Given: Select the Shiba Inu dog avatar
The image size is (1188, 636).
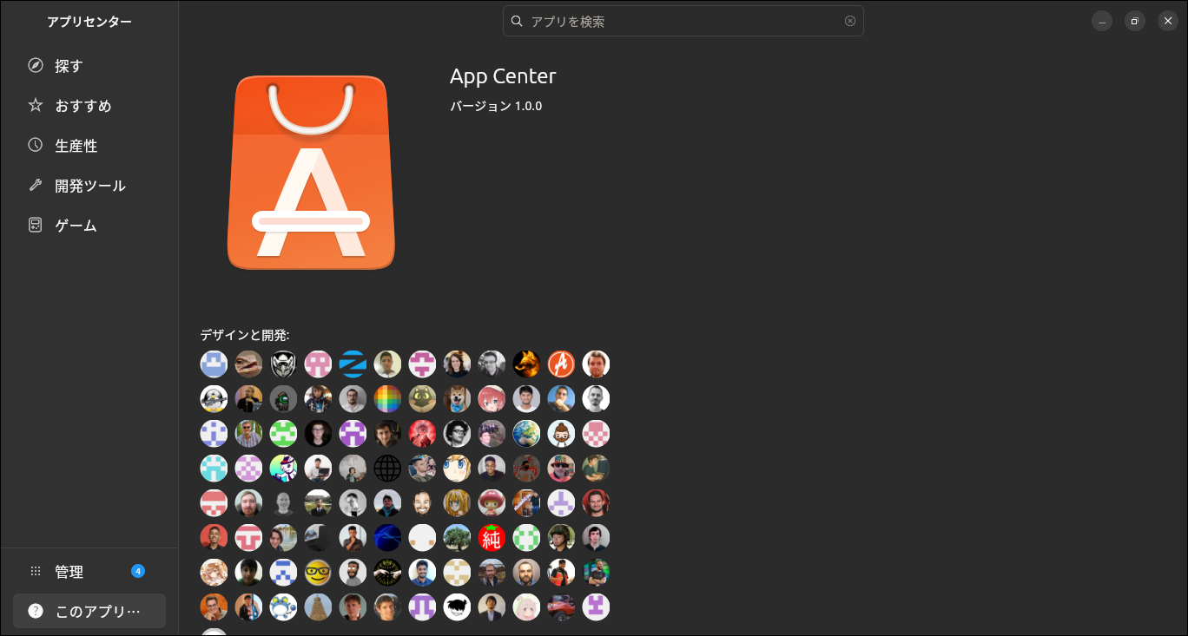Looking at the screenshot, I should coord(457,399).
